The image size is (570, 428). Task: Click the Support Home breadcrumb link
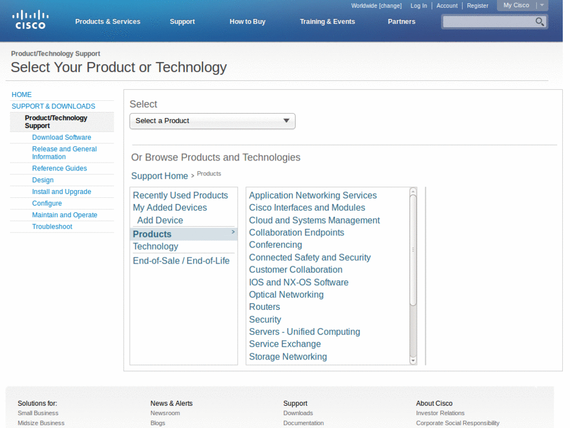tap(160, 176)
